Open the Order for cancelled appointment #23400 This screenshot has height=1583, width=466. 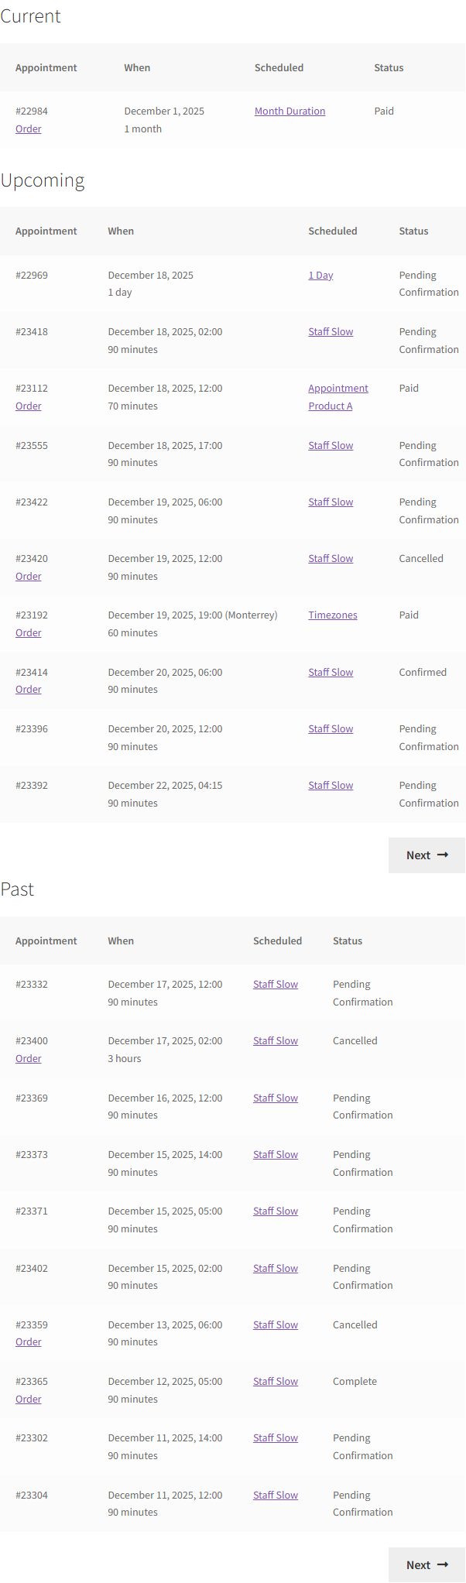pos(29,1058)
